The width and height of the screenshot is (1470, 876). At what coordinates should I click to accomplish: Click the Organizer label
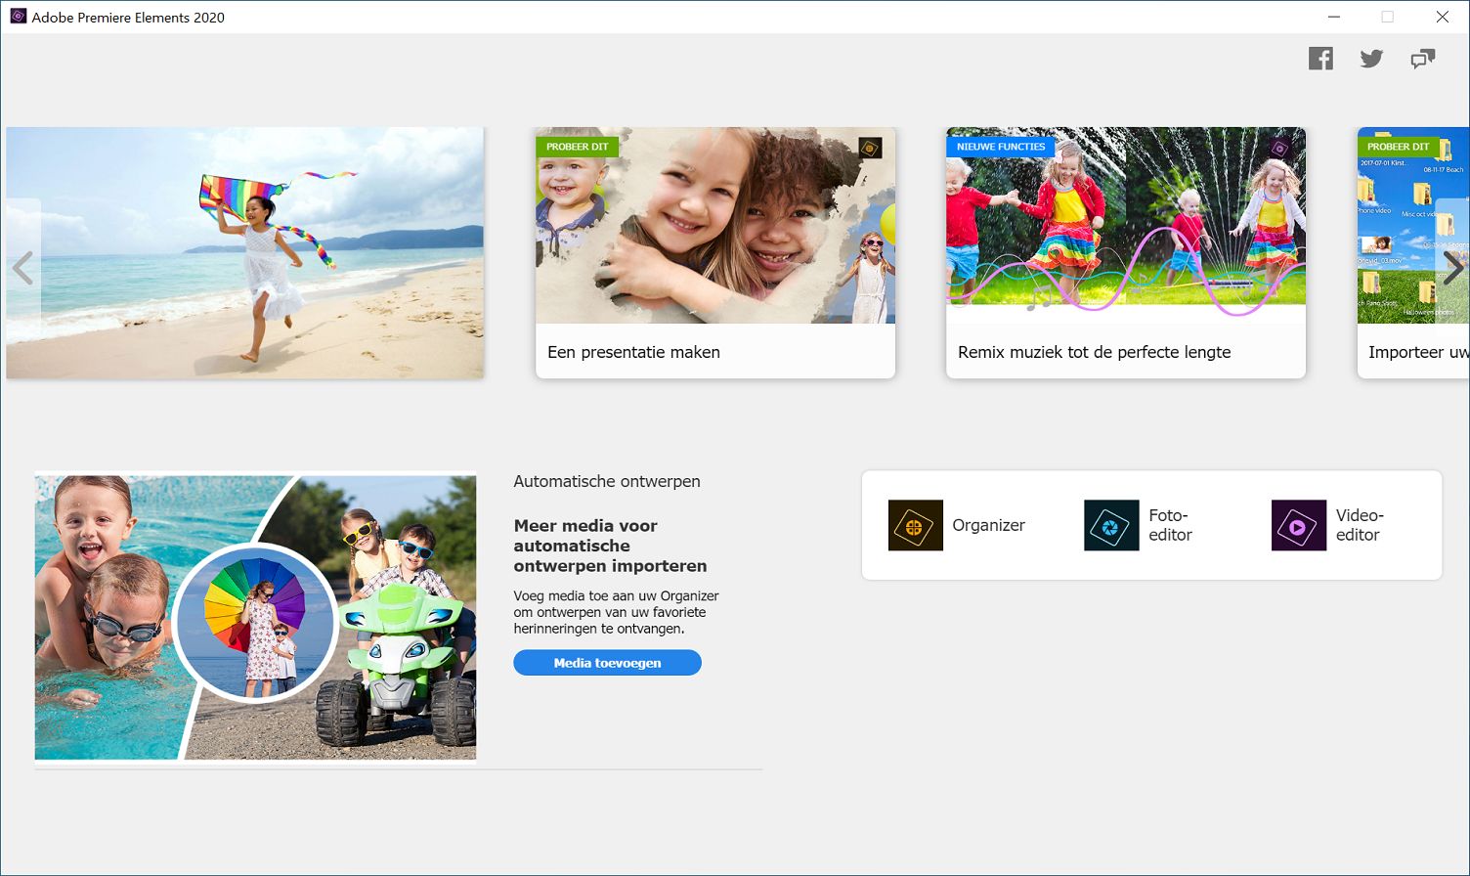988,525
